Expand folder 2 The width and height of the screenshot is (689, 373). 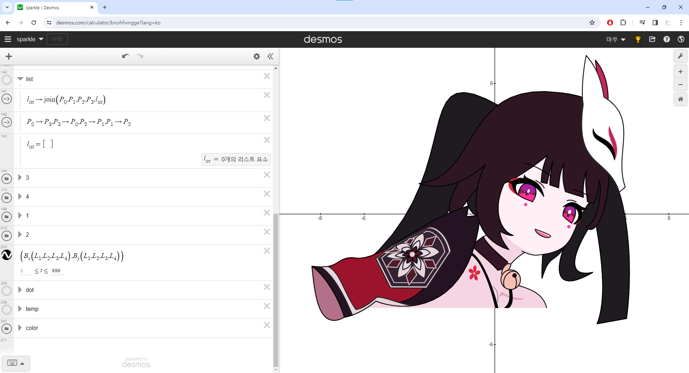tap(20, 235)
